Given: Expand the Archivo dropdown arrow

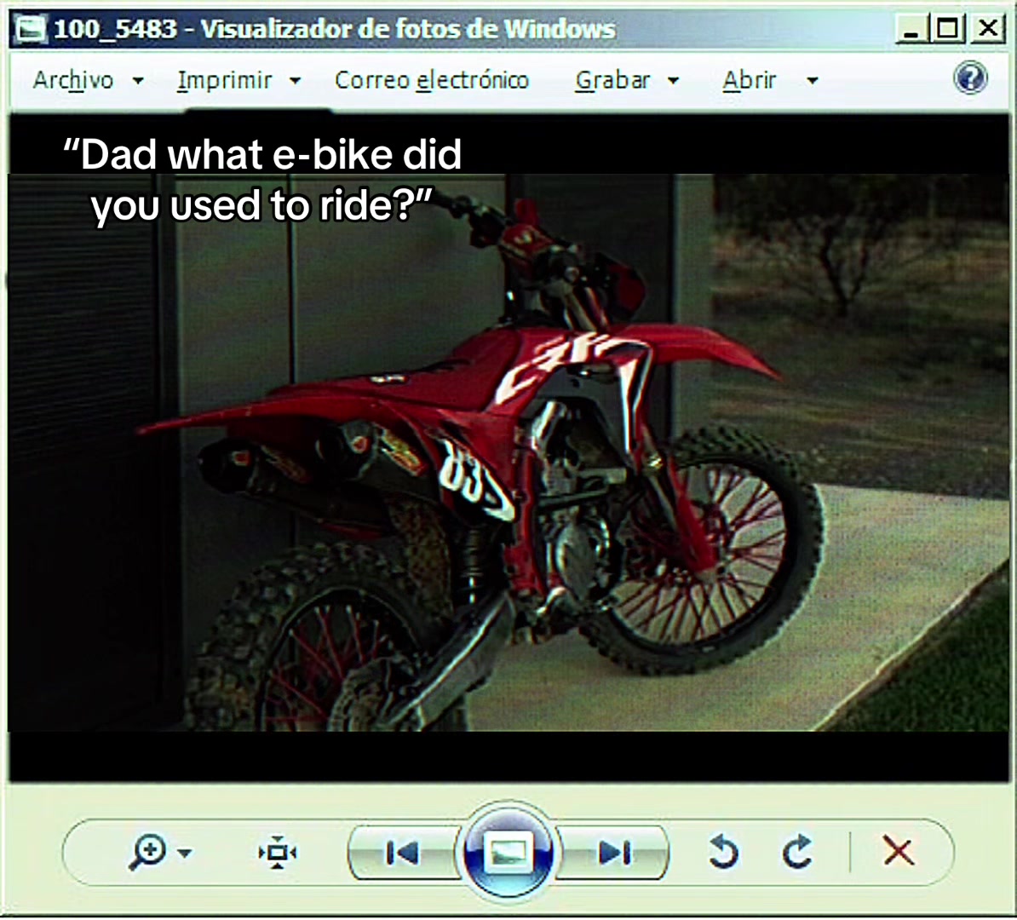Looking at the screenshot, I should [138, 81].
